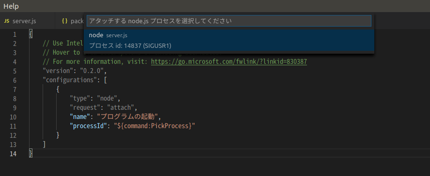Click the "name" value プログラムの起動

(128, 117)
